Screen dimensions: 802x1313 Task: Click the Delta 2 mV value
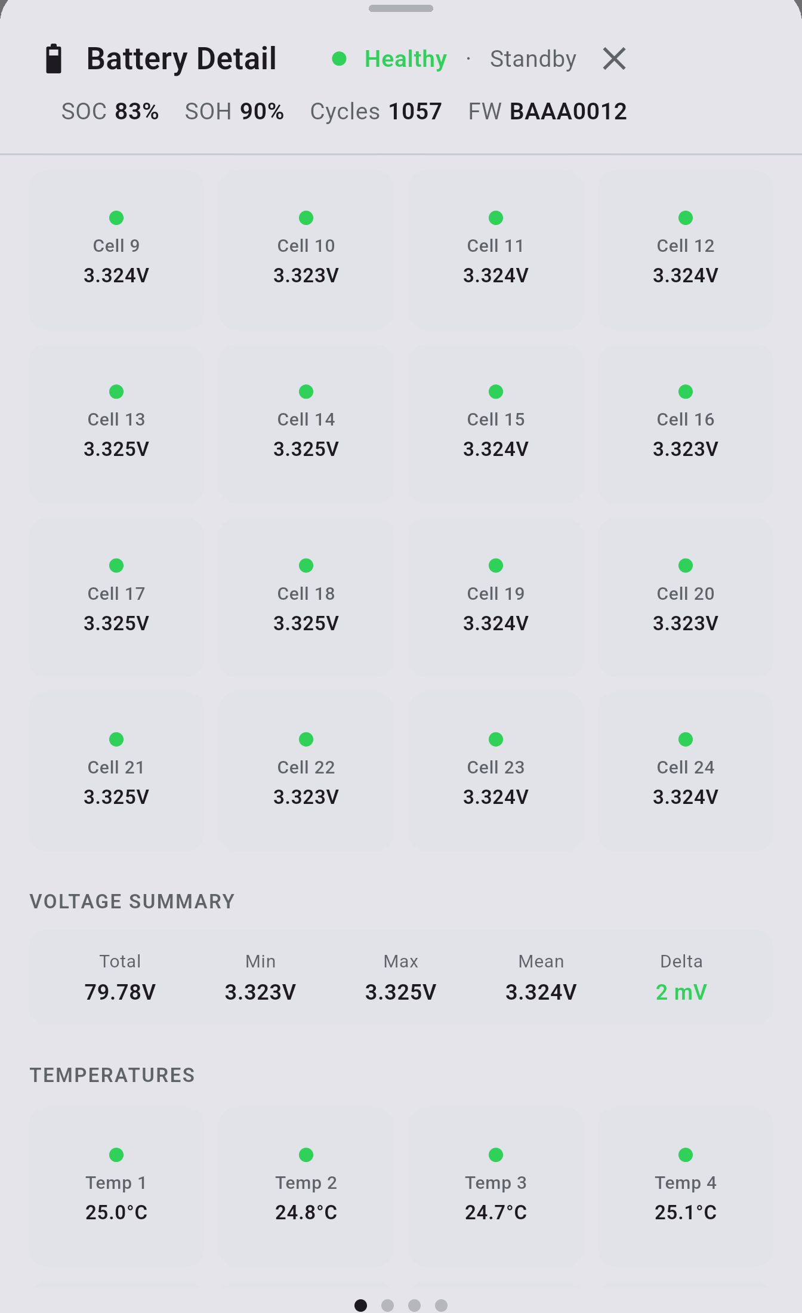pyautogui.click(x=681, y=992)
